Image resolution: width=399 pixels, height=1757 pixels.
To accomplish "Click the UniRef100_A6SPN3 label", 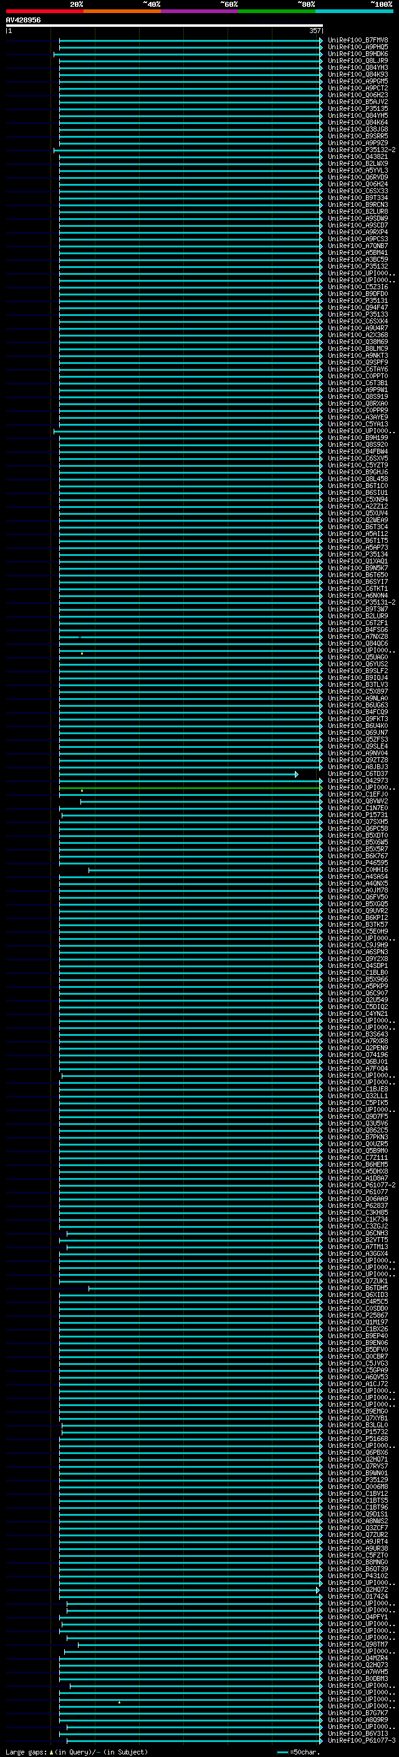I will click(358, 952).
